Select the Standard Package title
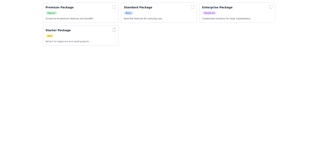The image size is (318, 167). 138,7
